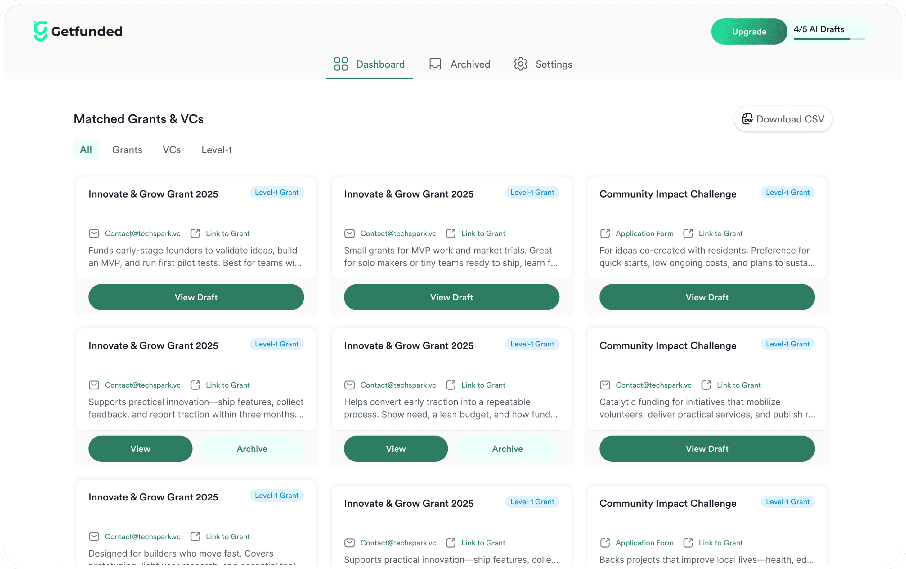
Task: Open Contact@techspark.vc link in second card
Action: coord(398,233)
